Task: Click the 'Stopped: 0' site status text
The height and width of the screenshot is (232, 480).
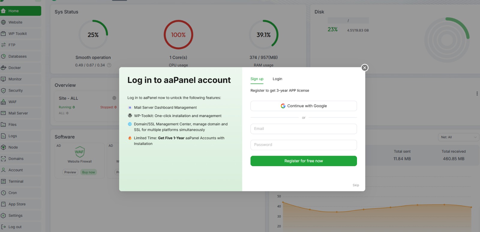Action: (108, 107)
